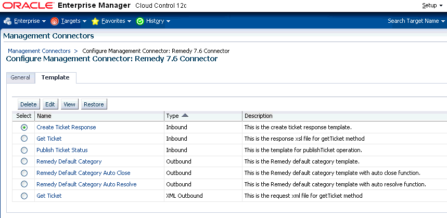Open the Search Target Name dropdown
This screenshot has width=447, height=218.
tap(416, 21)
